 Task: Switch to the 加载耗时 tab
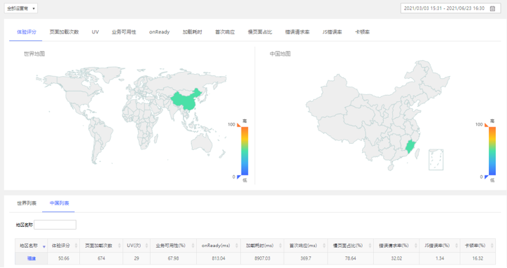pyautogui.click(x=193, y=32)
